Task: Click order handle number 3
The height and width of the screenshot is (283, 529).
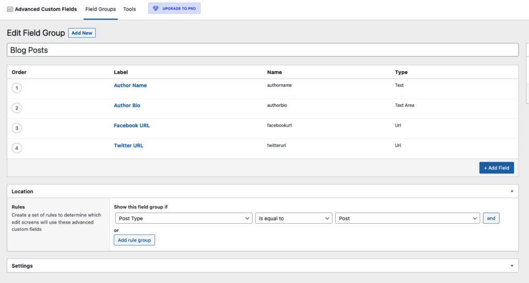Action: click(x=17, y=128)
